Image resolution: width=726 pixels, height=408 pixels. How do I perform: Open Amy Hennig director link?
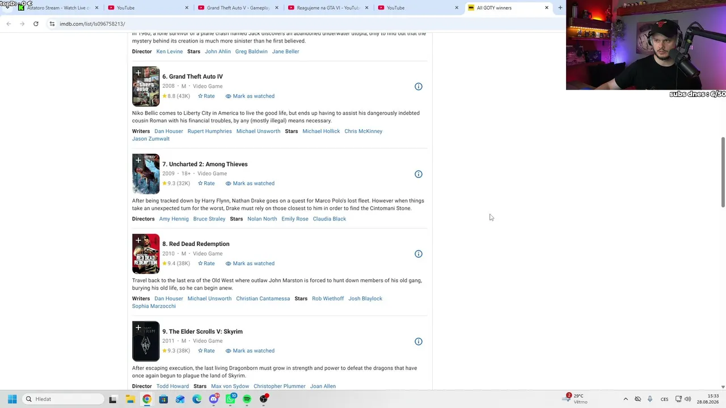pos(174,219)
